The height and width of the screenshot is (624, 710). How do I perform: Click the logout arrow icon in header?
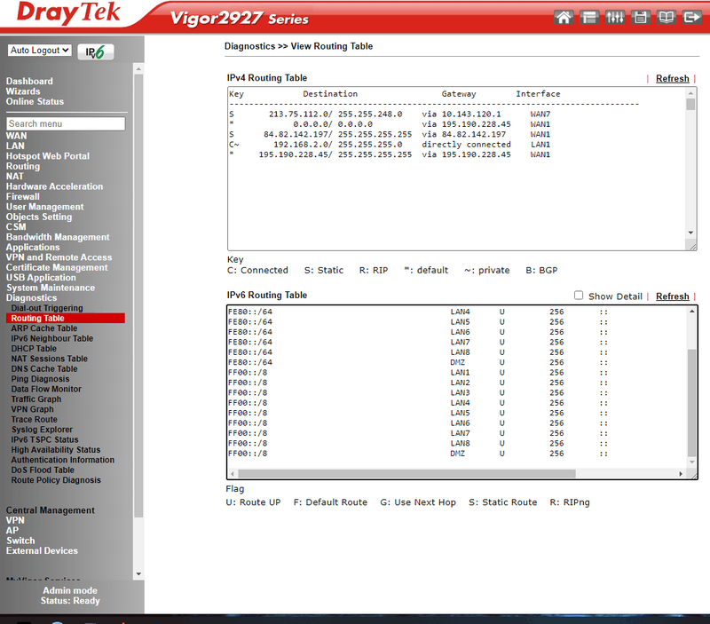[x=692, y=17]
